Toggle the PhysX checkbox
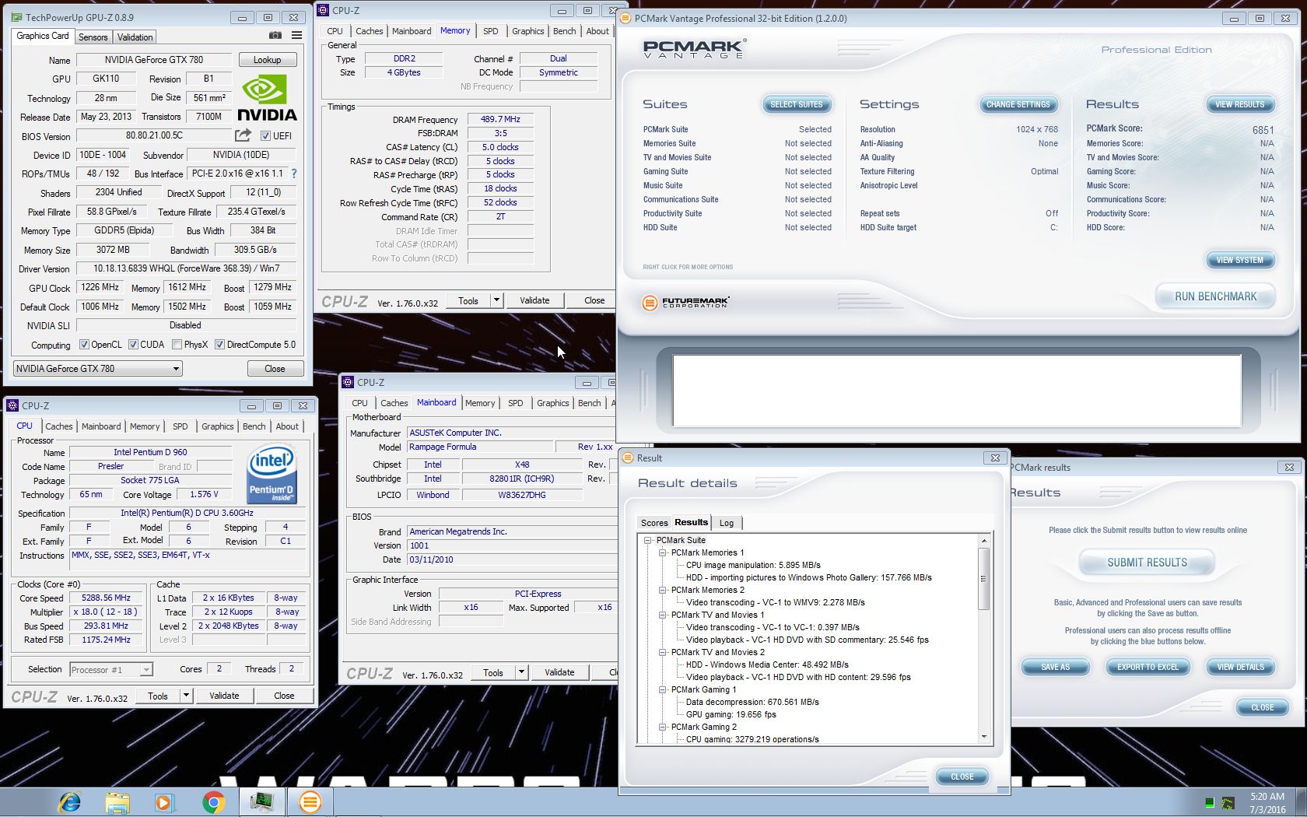This screenshot has width=1307, height=817. click(177, 345)
